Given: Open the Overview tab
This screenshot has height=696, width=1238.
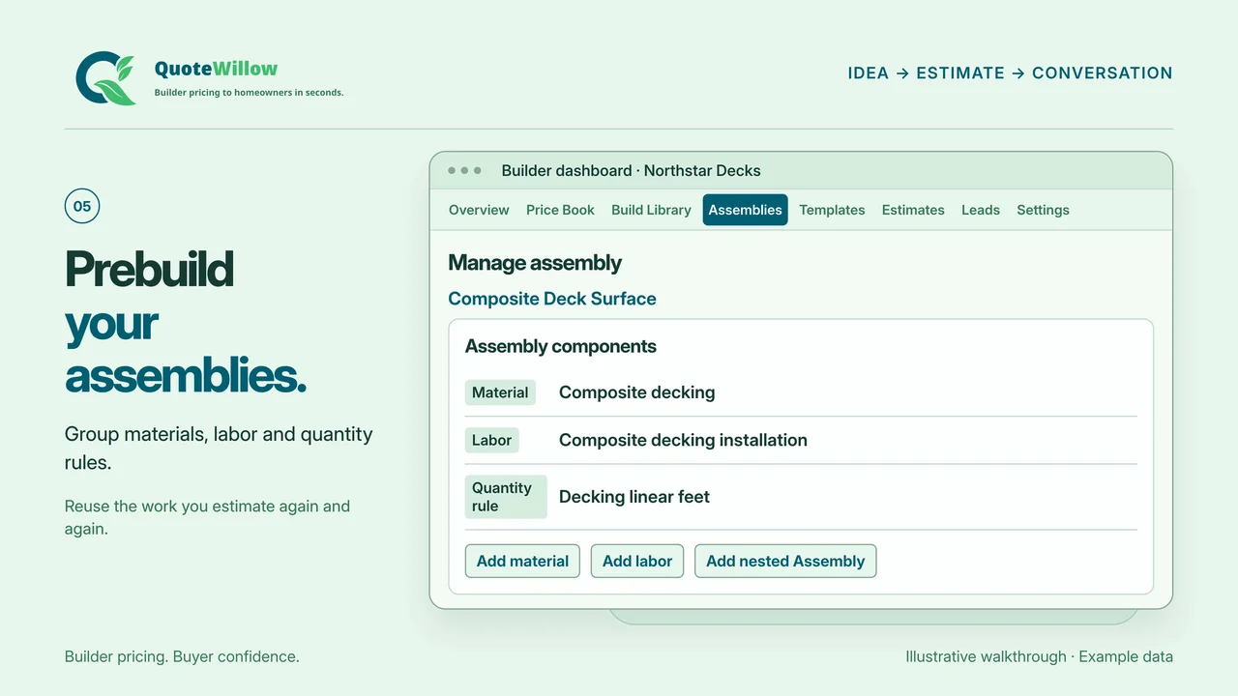Looking at the screenshot, I should [479, 210].
